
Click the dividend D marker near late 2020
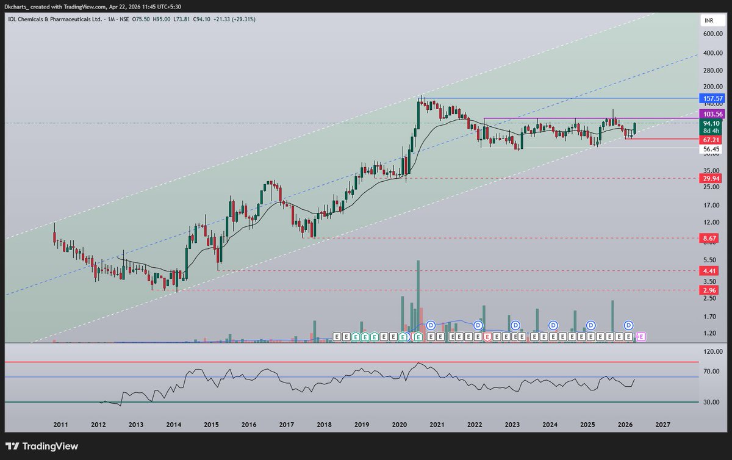(430, 325)
